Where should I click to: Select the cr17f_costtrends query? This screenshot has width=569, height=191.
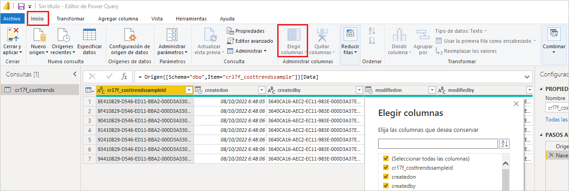[40, 90]
